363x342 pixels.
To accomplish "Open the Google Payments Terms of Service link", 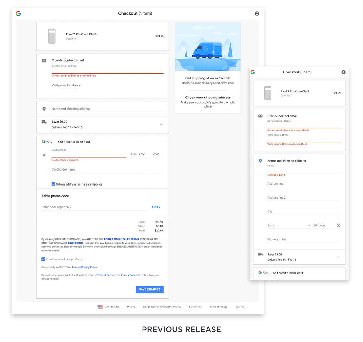I will 105,275.
